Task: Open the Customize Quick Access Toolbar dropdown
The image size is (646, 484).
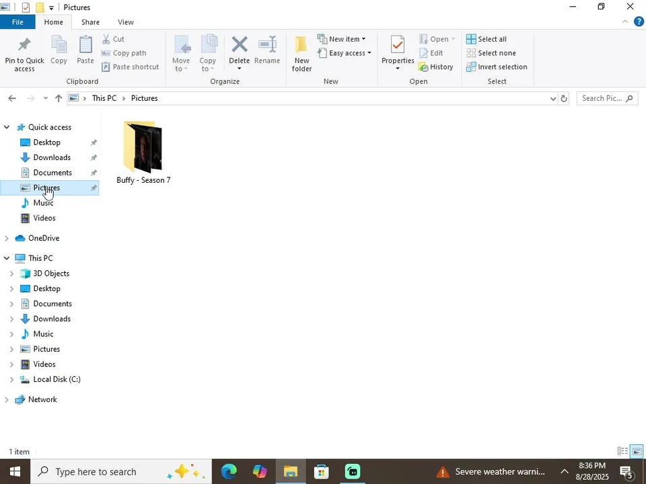Action: pyautogui.click(x=51, y=7)
